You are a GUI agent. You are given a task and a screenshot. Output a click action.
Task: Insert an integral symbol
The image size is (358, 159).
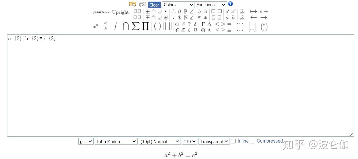[115, 26]
